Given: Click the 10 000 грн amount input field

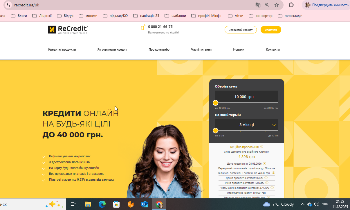Looking at the screenshot, I should click(x=246, y=97).
